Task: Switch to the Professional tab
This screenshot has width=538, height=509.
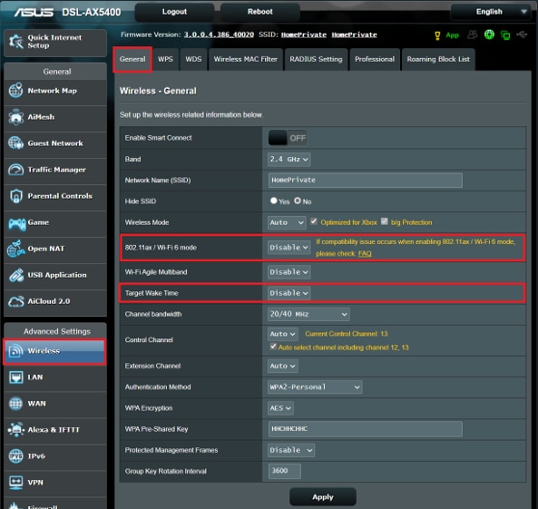Action: point(375,59)
